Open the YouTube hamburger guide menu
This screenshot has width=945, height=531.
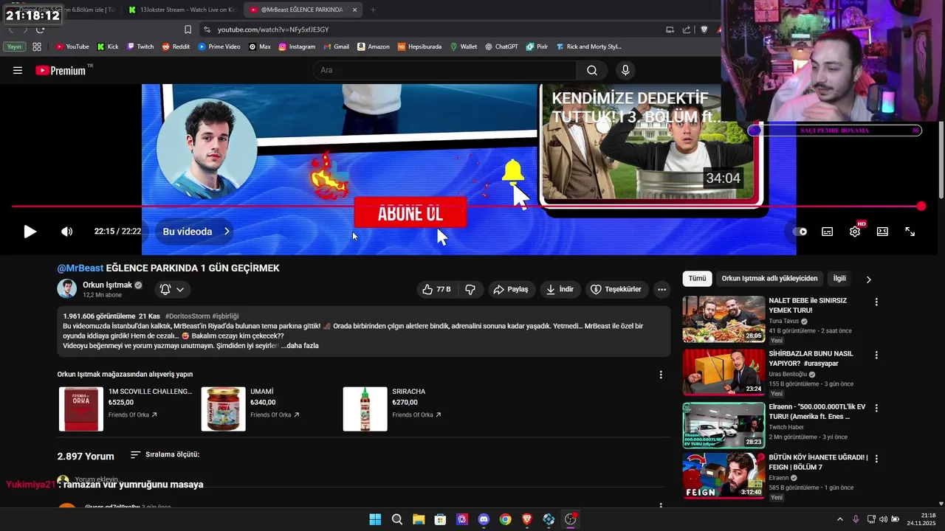click(x=18, y=70)
